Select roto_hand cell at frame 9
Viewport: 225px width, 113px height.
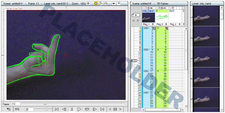149,50
